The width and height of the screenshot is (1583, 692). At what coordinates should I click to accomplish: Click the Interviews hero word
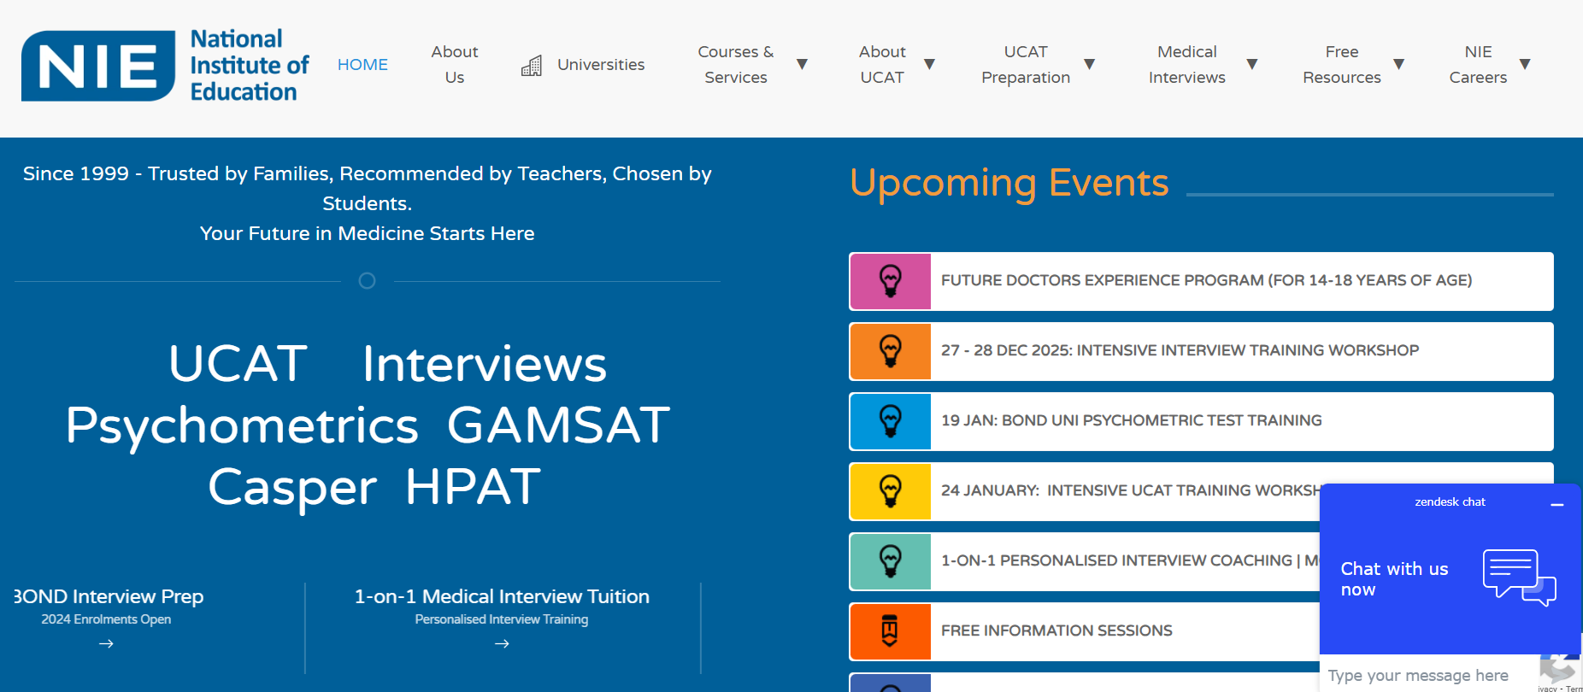coord(484,363)
